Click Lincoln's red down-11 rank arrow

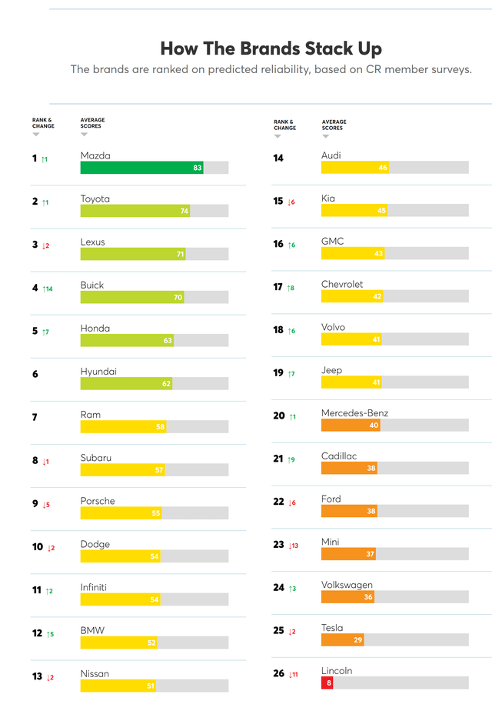click(289, 675)
